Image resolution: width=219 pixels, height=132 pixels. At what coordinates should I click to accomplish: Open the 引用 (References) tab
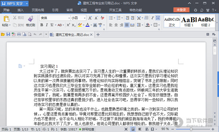tap(55, 10)
